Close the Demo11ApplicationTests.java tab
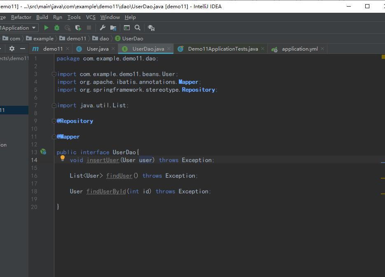This screenshot has width=385, height=277. click(x=263, y=49)
